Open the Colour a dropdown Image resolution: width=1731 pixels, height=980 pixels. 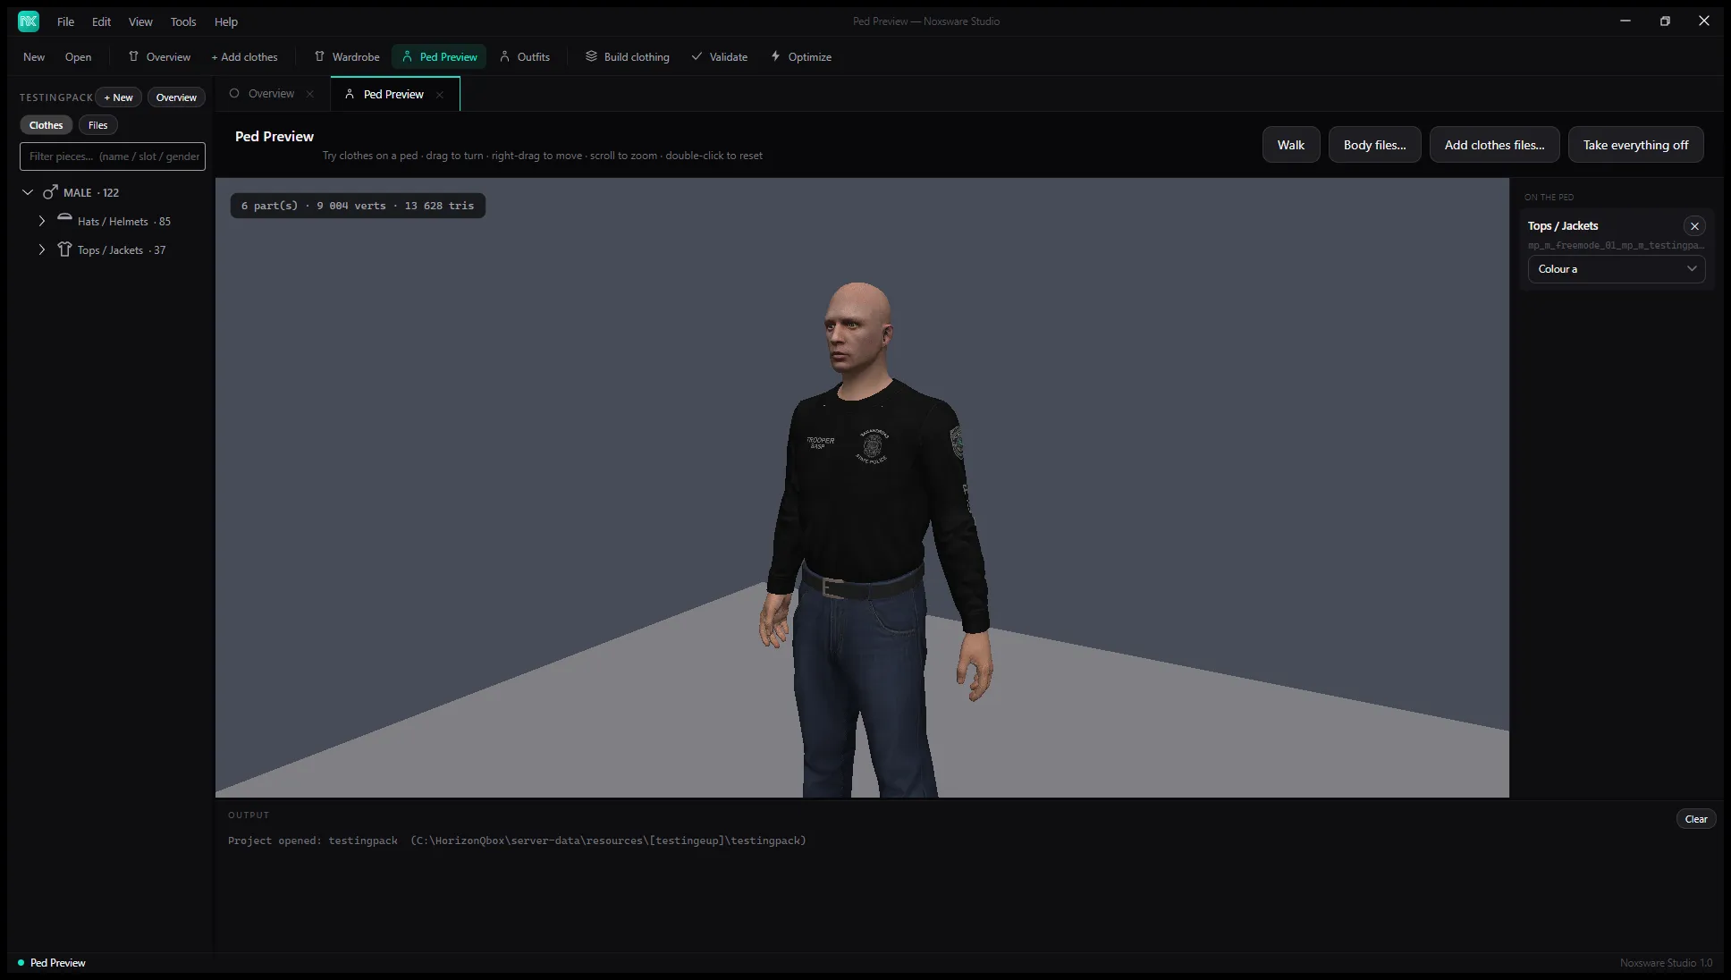[1617, 269]
